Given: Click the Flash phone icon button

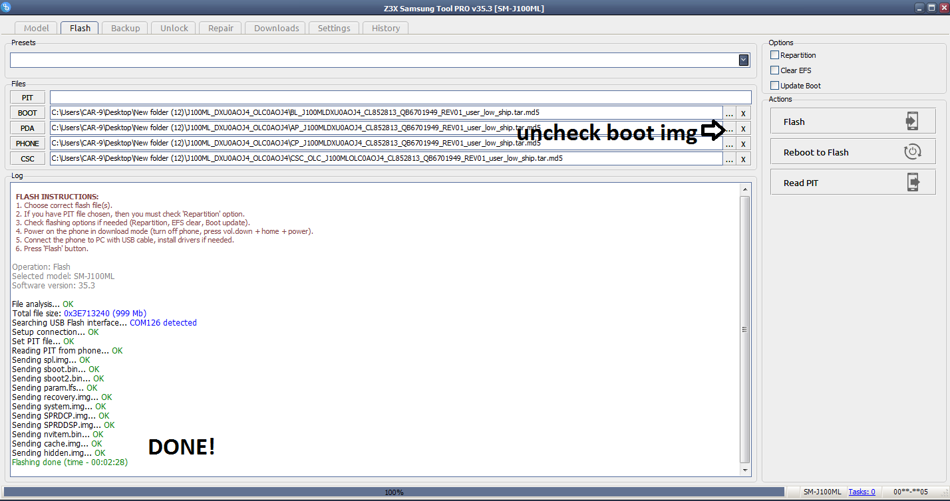Looking at the screenshot, I should pyautogui.click(x=911, y=122).
